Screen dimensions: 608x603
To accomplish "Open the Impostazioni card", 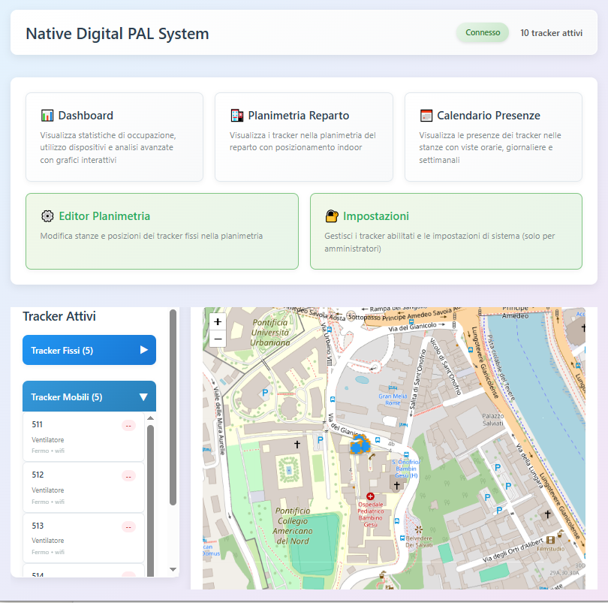I will 446,231.
